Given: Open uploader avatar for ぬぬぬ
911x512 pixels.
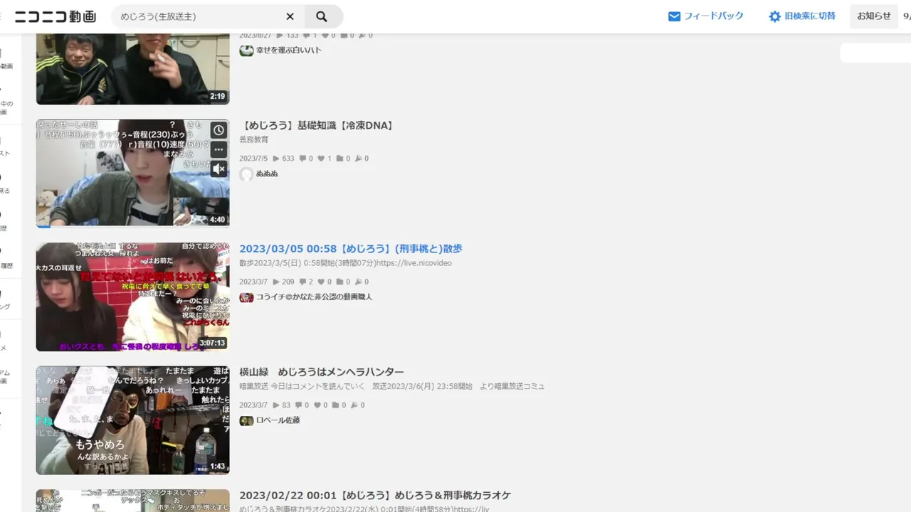Looking at the screenshot, I should (x=246, y=174).
